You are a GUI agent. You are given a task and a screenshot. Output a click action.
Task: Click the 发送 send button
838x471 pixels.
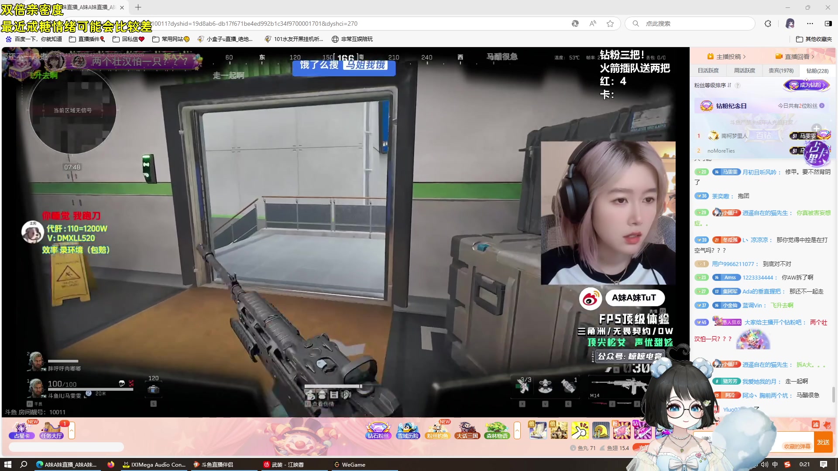(x=823, y=442)
